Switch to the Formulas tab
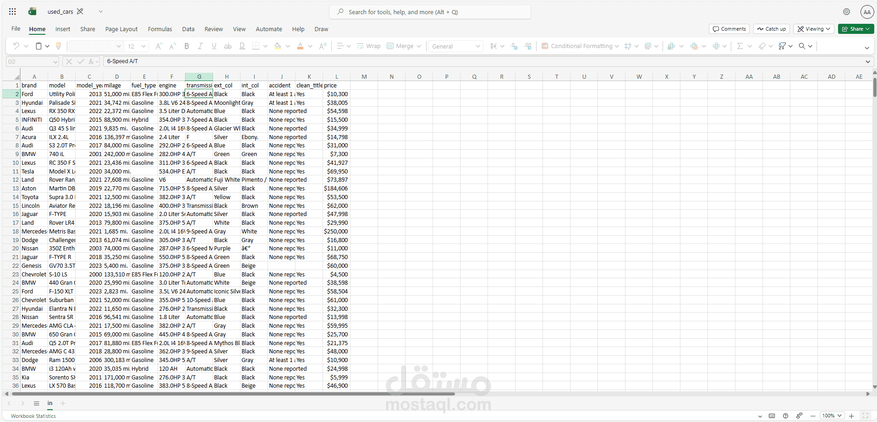Viewport: 877px width, 422px height. tap(160, 29)
